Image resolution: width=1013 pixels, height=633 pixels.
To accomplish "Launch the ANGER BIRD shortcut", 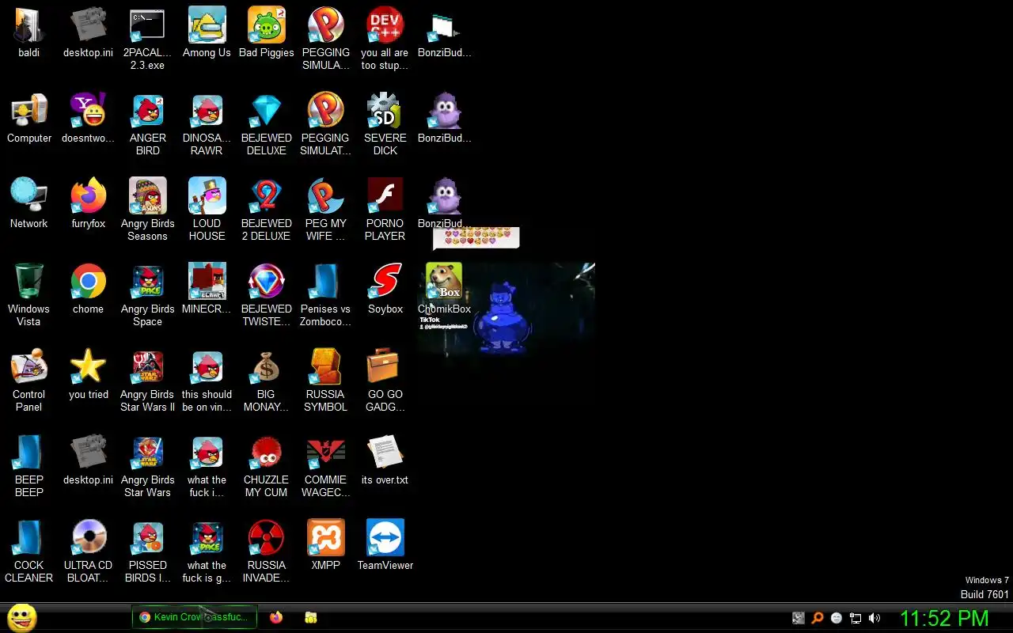I will (x=147, y=111).
